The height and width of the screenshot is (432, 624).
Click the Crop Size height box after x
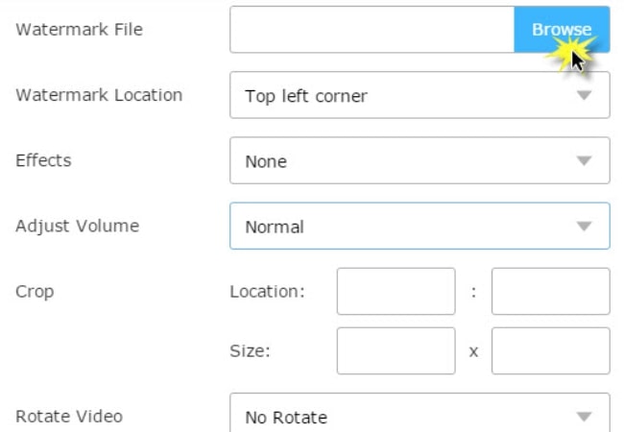click(x=551, y=350)
